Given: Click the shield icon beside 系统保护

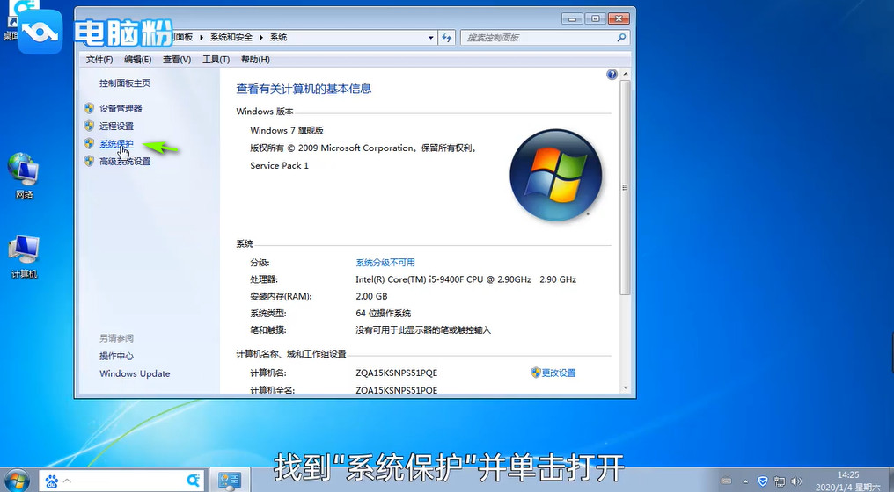Looking at the screenshot, I should point(89,143).
